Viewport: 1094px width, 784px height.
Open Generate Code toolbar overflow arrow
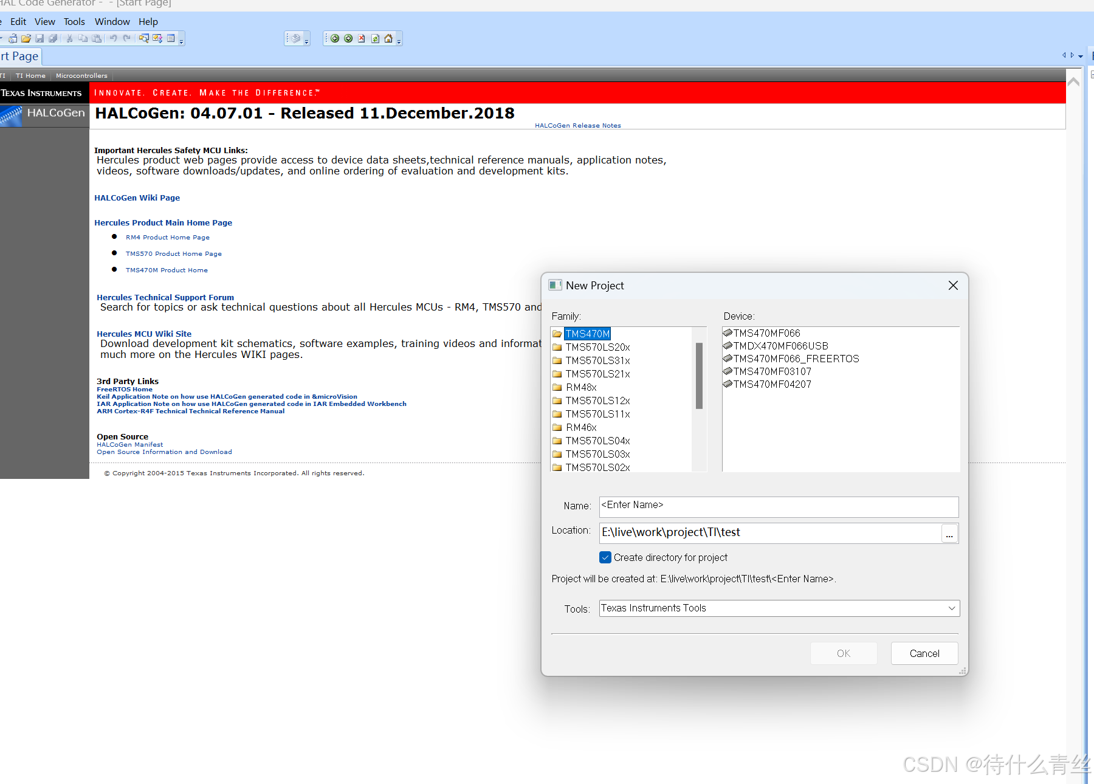[307, 41]
